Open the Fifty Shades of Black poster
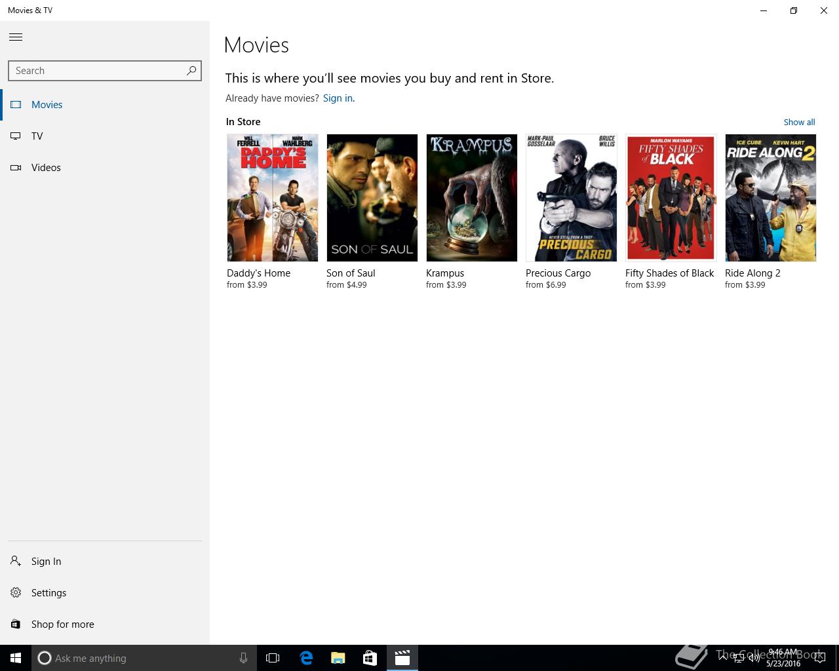 tap(671, 198)
